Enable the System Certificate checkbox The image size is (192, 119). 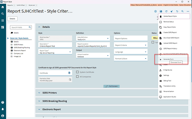77,72
